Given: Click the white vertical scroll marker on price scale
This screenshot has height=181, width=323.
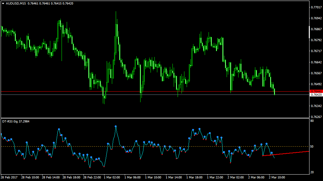Looking at the screenshot, I should (x=309, y=32).
